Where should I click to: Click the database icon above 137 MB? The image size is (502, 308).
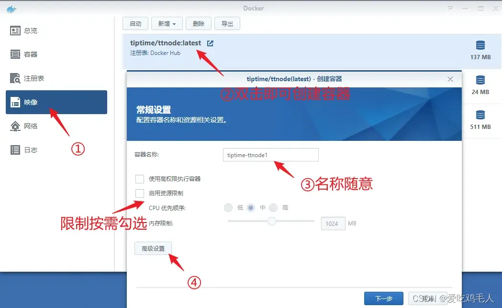[x=480, y=45]
